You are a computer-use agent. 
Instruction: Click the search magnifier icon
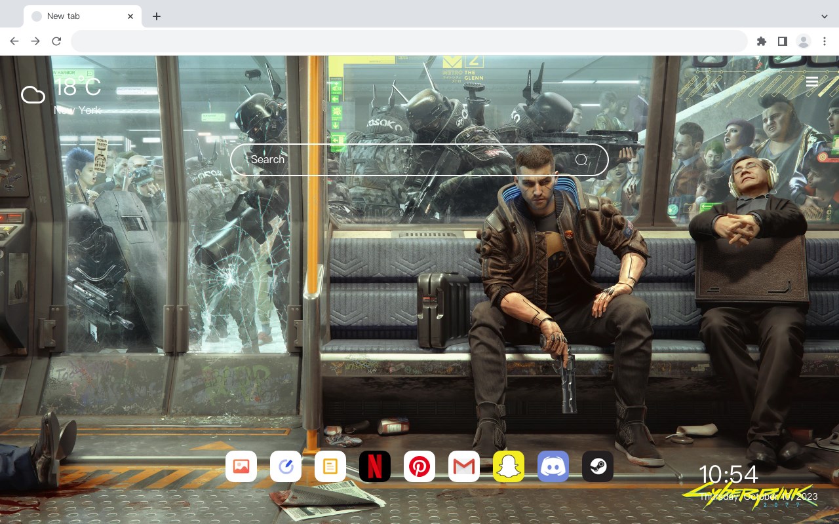pyautogui.click(x=581, y=160)
